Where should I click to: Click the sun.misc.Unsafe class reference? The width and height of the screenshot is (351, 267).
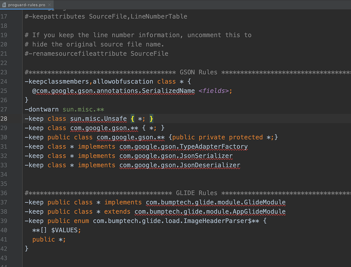pyautogui.click(x=98, y=118)
